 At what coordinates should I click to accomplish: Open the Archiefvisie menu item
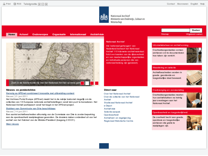click(x=97, y=35)
